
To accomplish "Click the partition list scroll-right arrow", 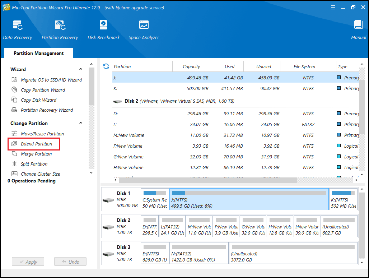I will click(356, 180).
